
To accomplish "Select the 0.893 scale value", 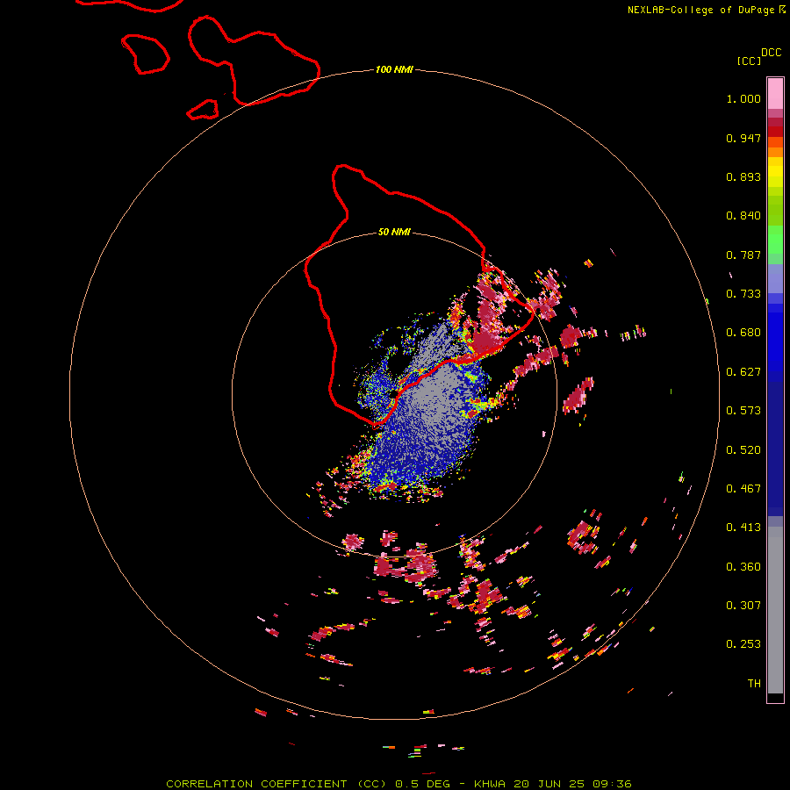I will (743, 176).
